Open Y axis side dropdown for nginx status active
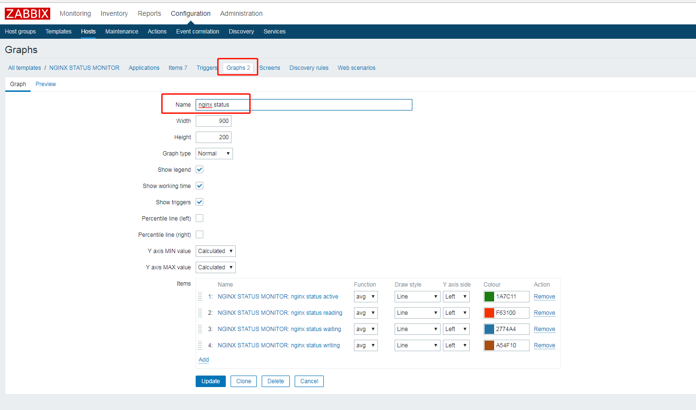Viewport: 696px width, 410px height. click(x=456, y=297)
